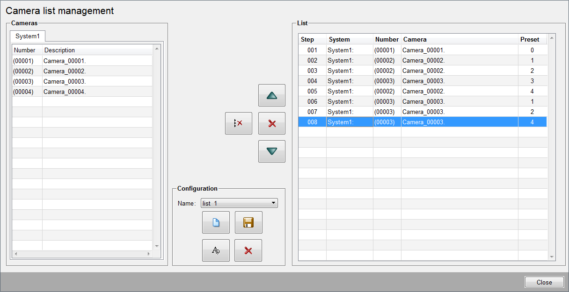Select Camera_00004 in the Cameras table
569x292 pixels.
pos(65,92)
